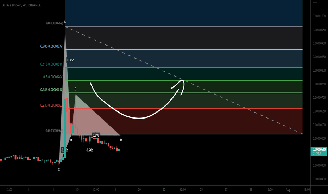Click the Aug label on time axis
Viewport: 328px width, 194px height.
(x=288, y=190)
